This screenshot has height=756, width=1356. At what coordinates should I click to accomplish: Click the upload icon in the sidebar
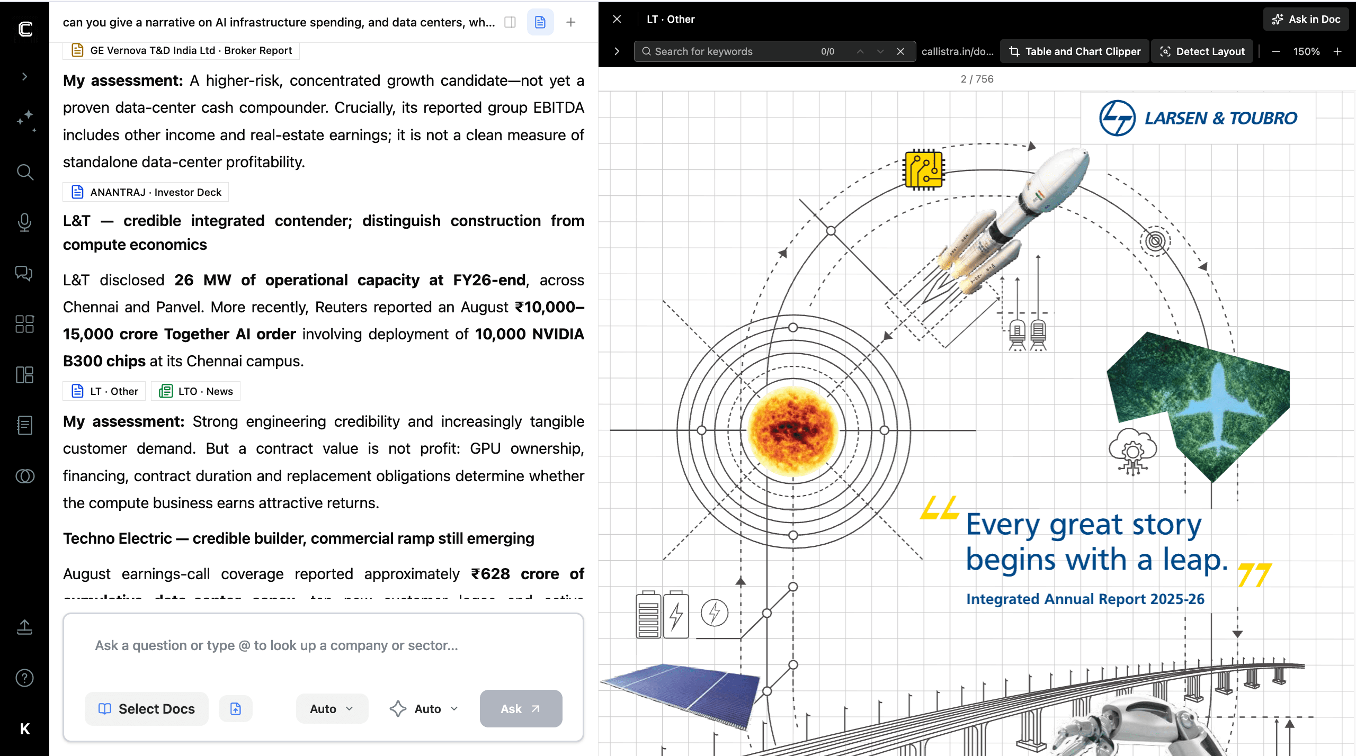pos(24,627)
